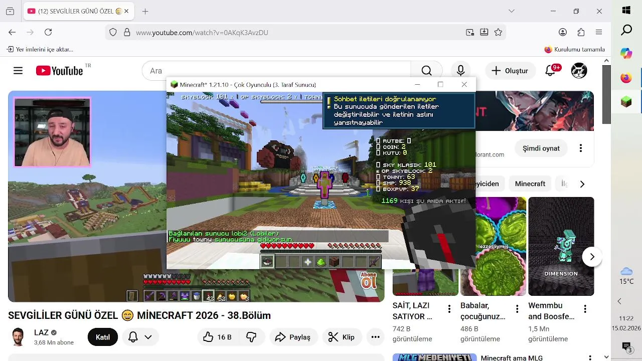Open the Minecraft ama MLG thumbnail
The height and width of the screenshot is (361, 642).
click(434, 357)
